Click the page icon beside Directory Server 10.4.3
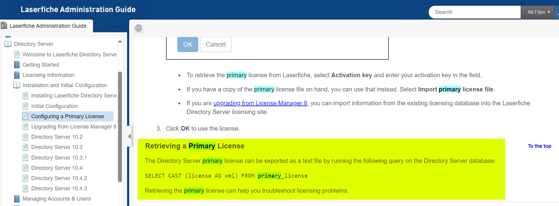 click(26, 189)
